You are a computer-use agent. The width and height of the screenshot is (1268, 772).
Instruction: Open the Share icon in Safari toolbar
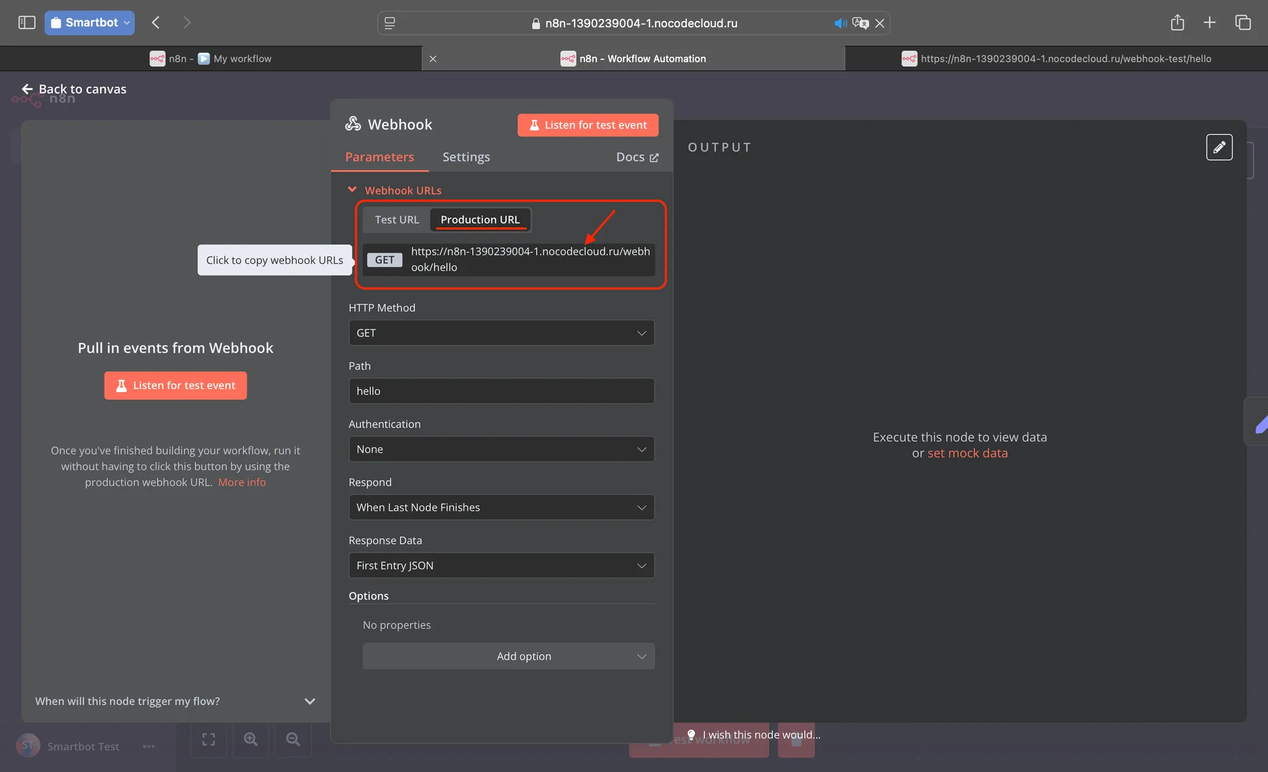tap(1178, 23)
